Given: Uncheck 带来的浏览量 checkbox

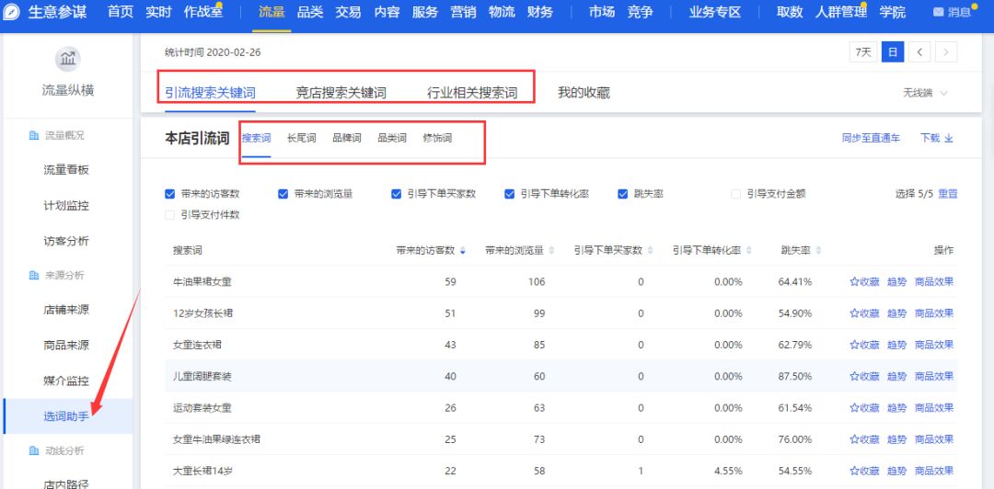Looking at the screenshot, I should [283, 194].
